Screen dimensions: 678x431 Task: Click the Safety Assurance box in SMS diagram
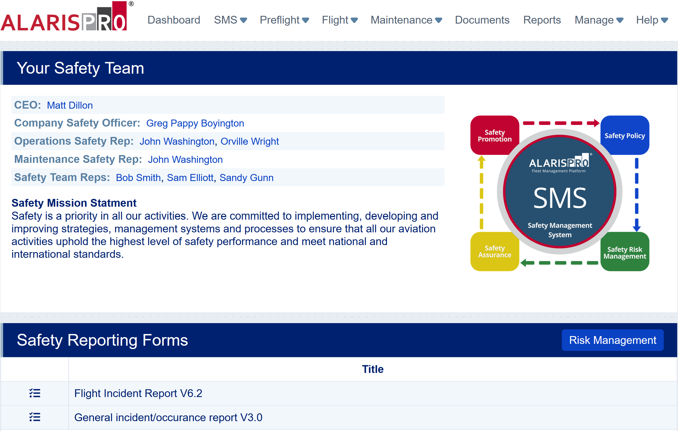tap(495, 251)
